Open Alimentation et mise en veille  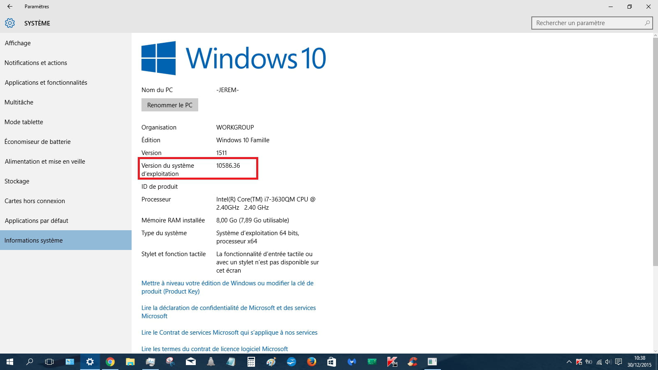pos(66,161)
